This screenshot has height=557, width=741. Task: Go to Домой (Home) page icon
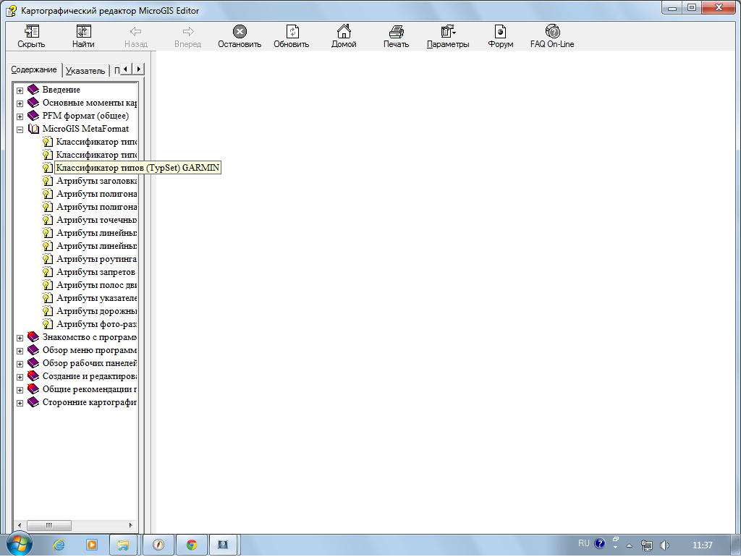(344, 32)
